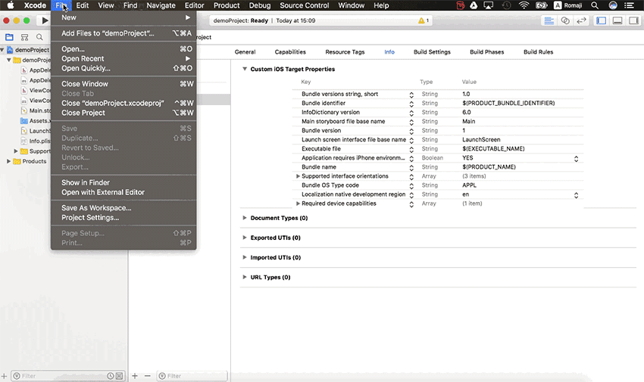The width and height of the screenshot is (644, 382).
Task: Open the Open Recent submenu
Action: [x=123, y=58]
